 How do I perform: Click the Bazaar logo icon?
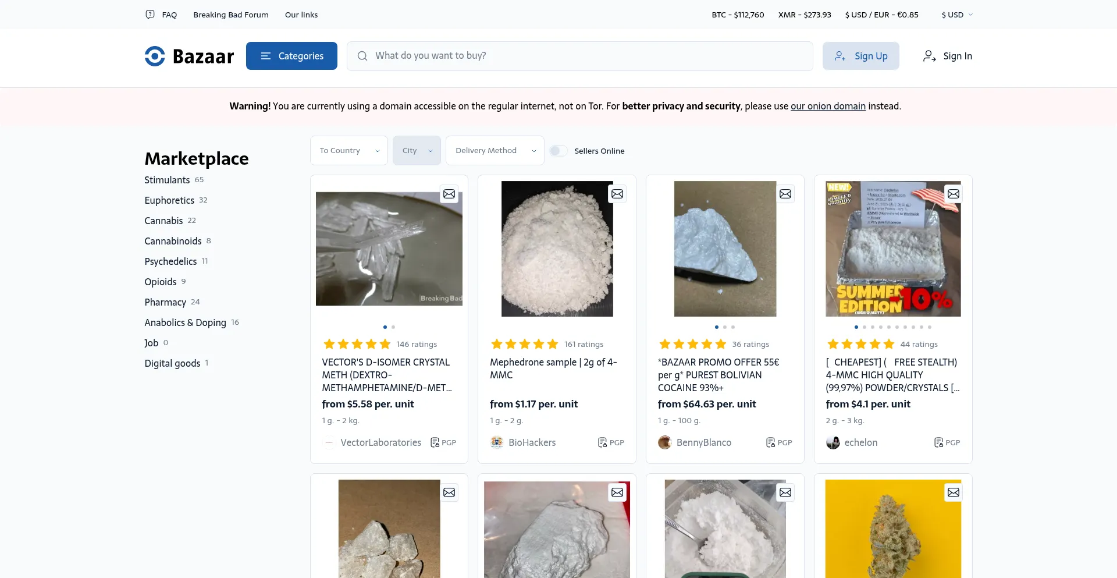coord(155,56)
